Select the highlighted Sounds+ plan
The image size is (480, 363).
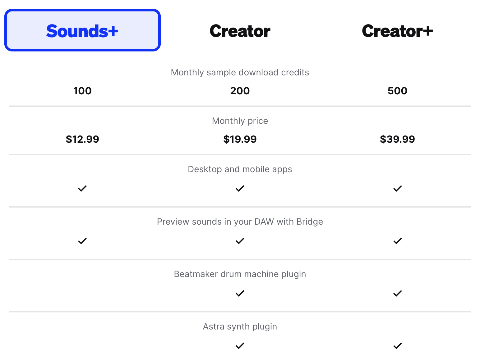tap(82, 30)
